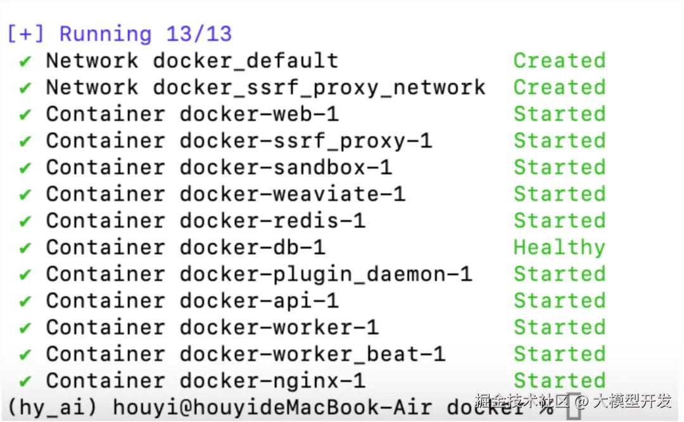684x422 pixels.
Task: Click the docker-plugin_daemon-1 container name
Action: (x=326, y=275)
